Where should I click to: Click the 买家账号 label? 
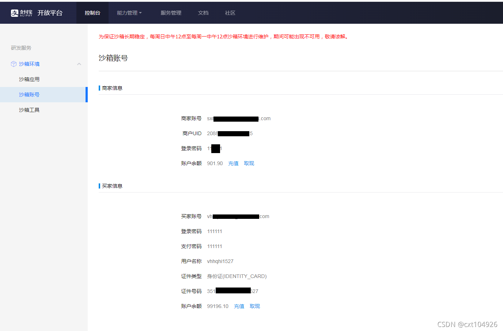[191, 216]
